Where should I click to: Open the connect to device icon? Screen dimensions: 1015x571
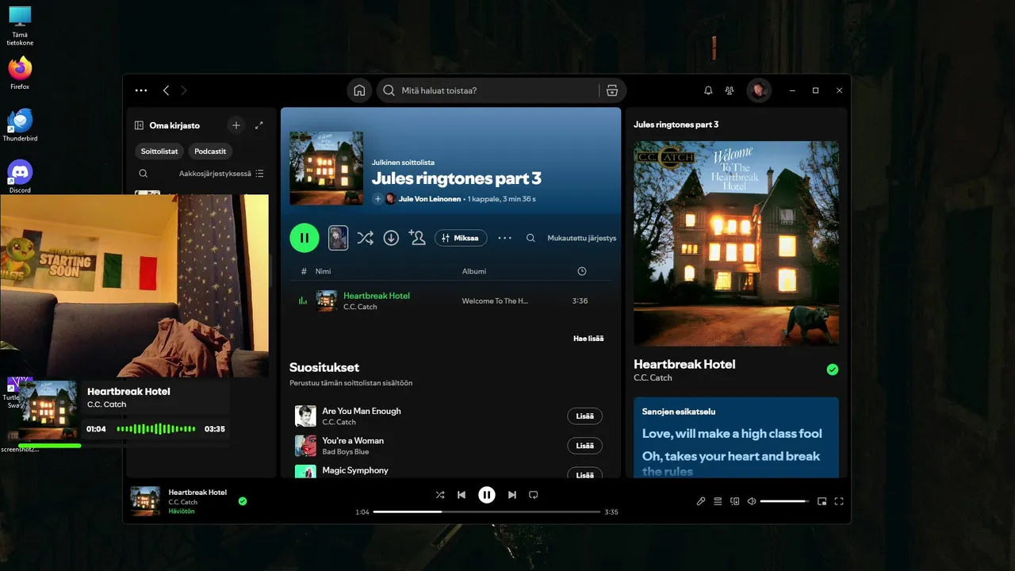735,501
